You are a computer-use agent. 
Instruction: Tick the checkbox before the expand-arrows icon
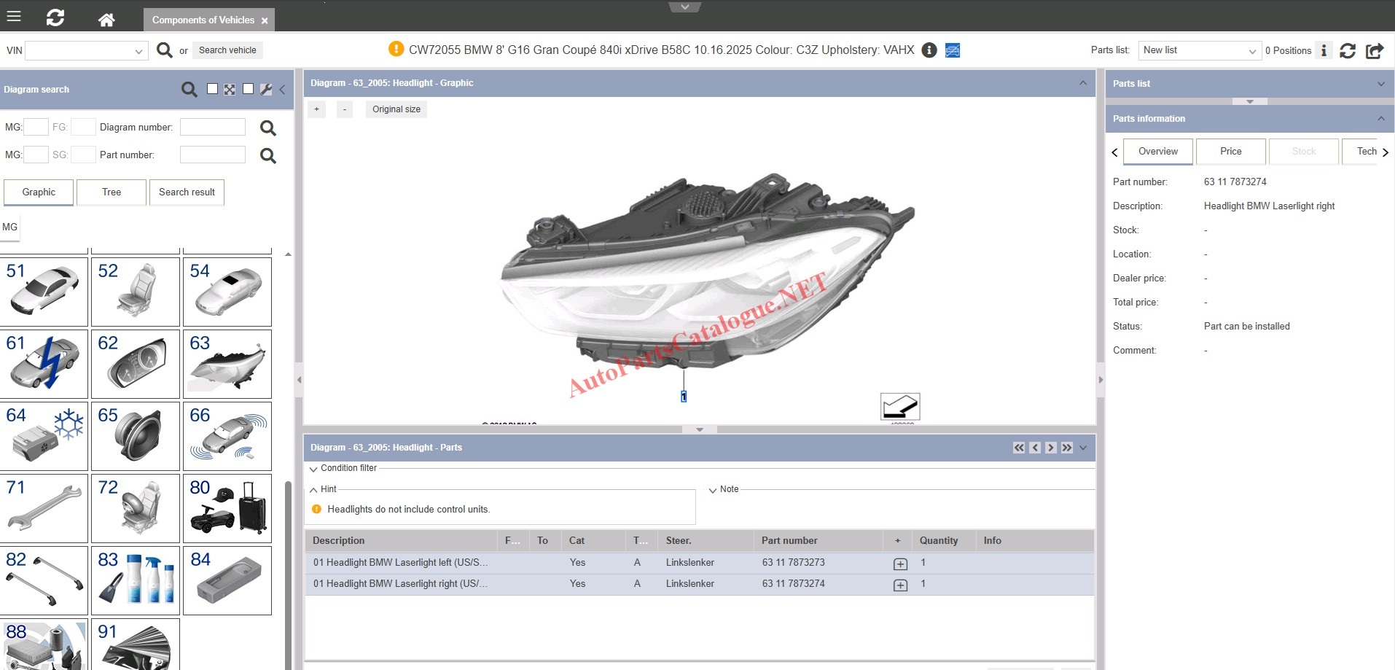212,89
